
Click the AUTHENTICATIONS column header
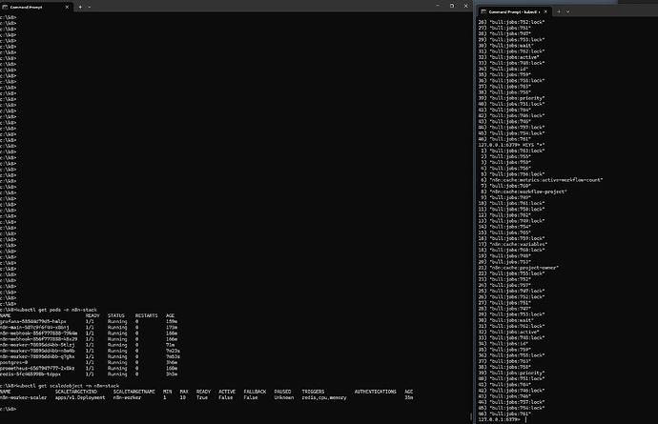point(375,392)
